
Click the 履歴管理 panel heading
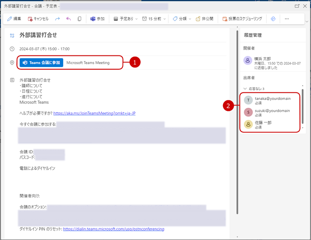253,35
